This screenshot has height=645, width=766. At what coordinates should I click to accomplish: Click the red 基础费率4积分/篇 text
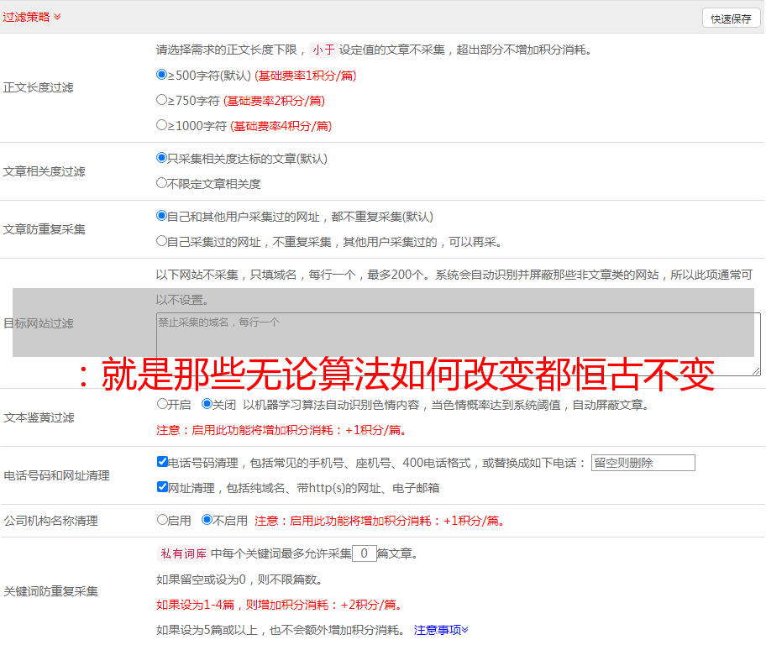tap(281, 126)
